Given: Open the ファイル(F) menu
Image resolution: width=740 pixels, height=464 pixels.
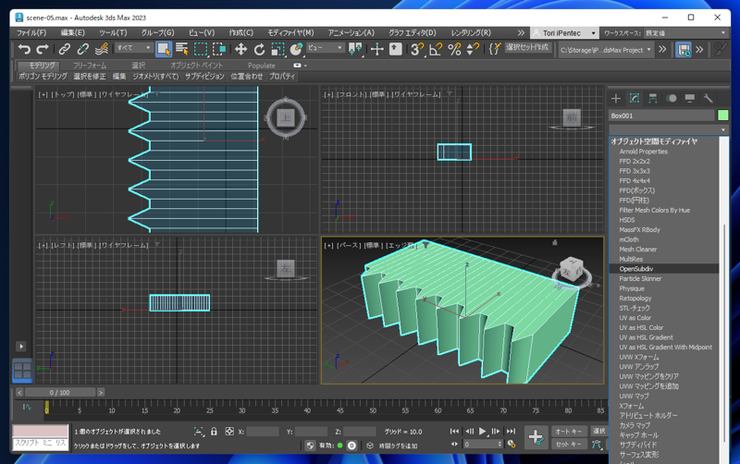Looking at the screenshot, I should click(x=31, y=32).
